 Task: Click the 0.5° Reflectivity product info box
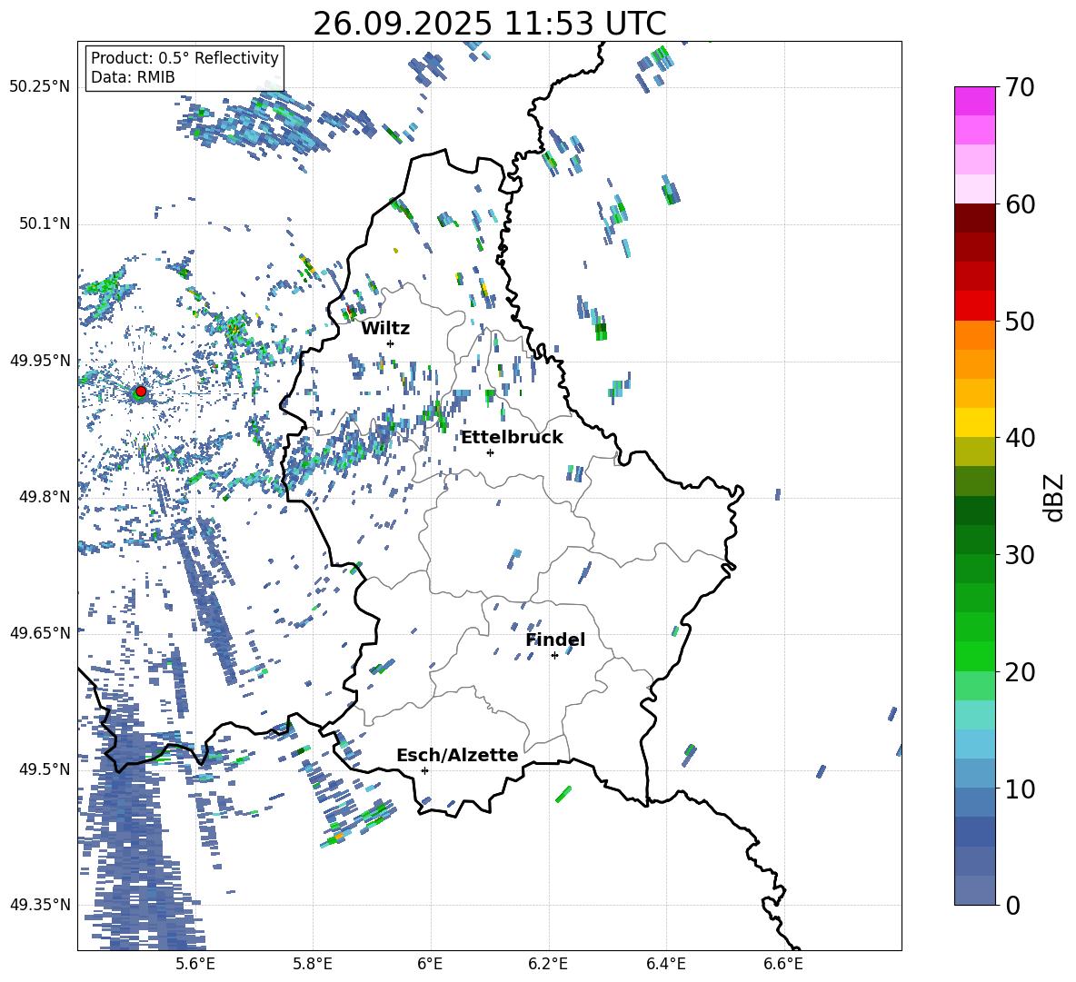pos(184,68)
